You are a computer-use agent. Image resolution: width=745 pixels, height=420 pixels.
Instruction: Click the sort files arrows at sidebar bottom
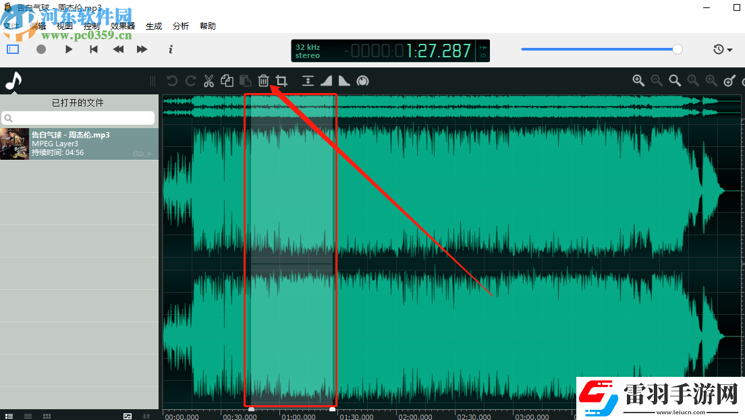146,416
